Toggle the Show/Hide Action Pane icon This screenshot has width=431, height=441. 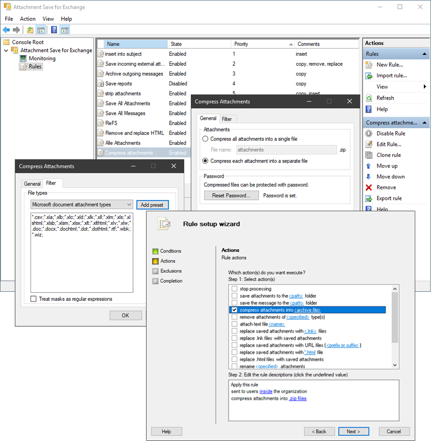click(65, 30)
